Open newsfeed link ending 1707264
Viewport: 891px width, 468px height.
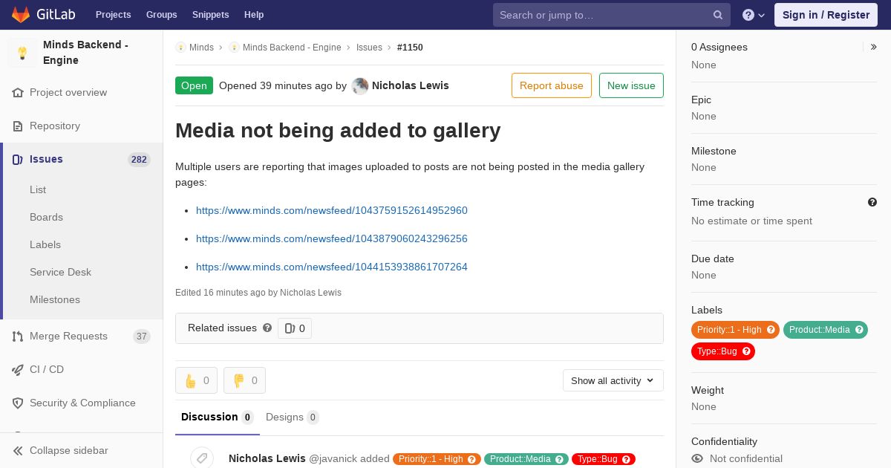tap(332, 267)
